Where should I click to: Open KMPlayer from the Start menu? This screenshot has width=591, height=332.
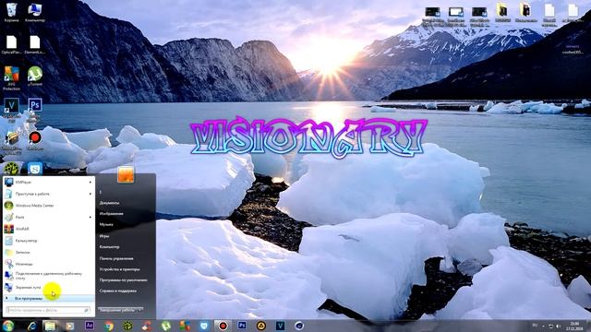[x=49, y=183]
